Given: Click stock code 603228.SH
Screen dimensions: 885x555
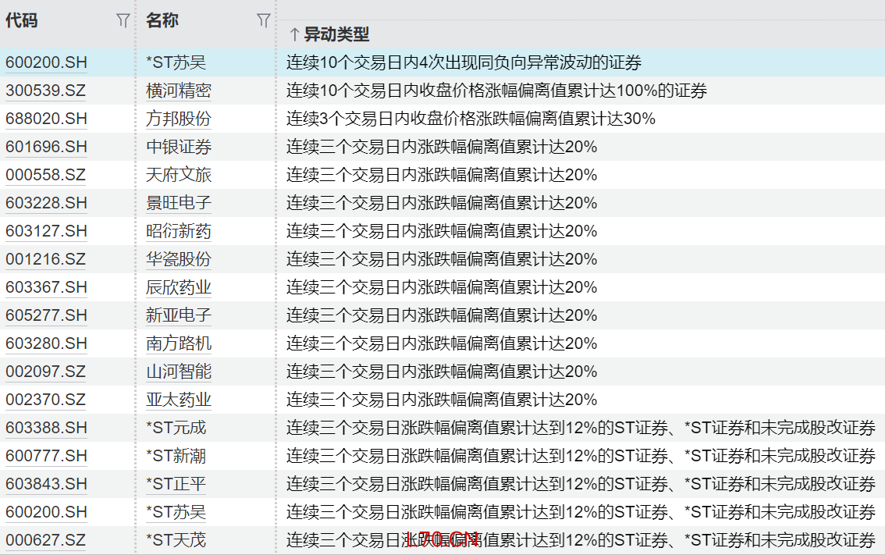Looking at the screenshot, I should 46,204.
